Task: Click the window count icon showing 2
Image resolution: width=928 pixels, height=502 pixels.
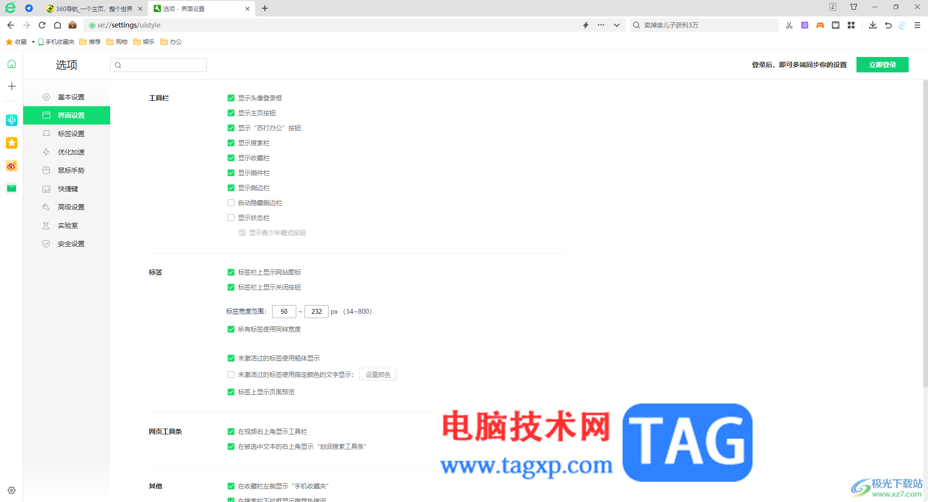Action: [833, 7]
